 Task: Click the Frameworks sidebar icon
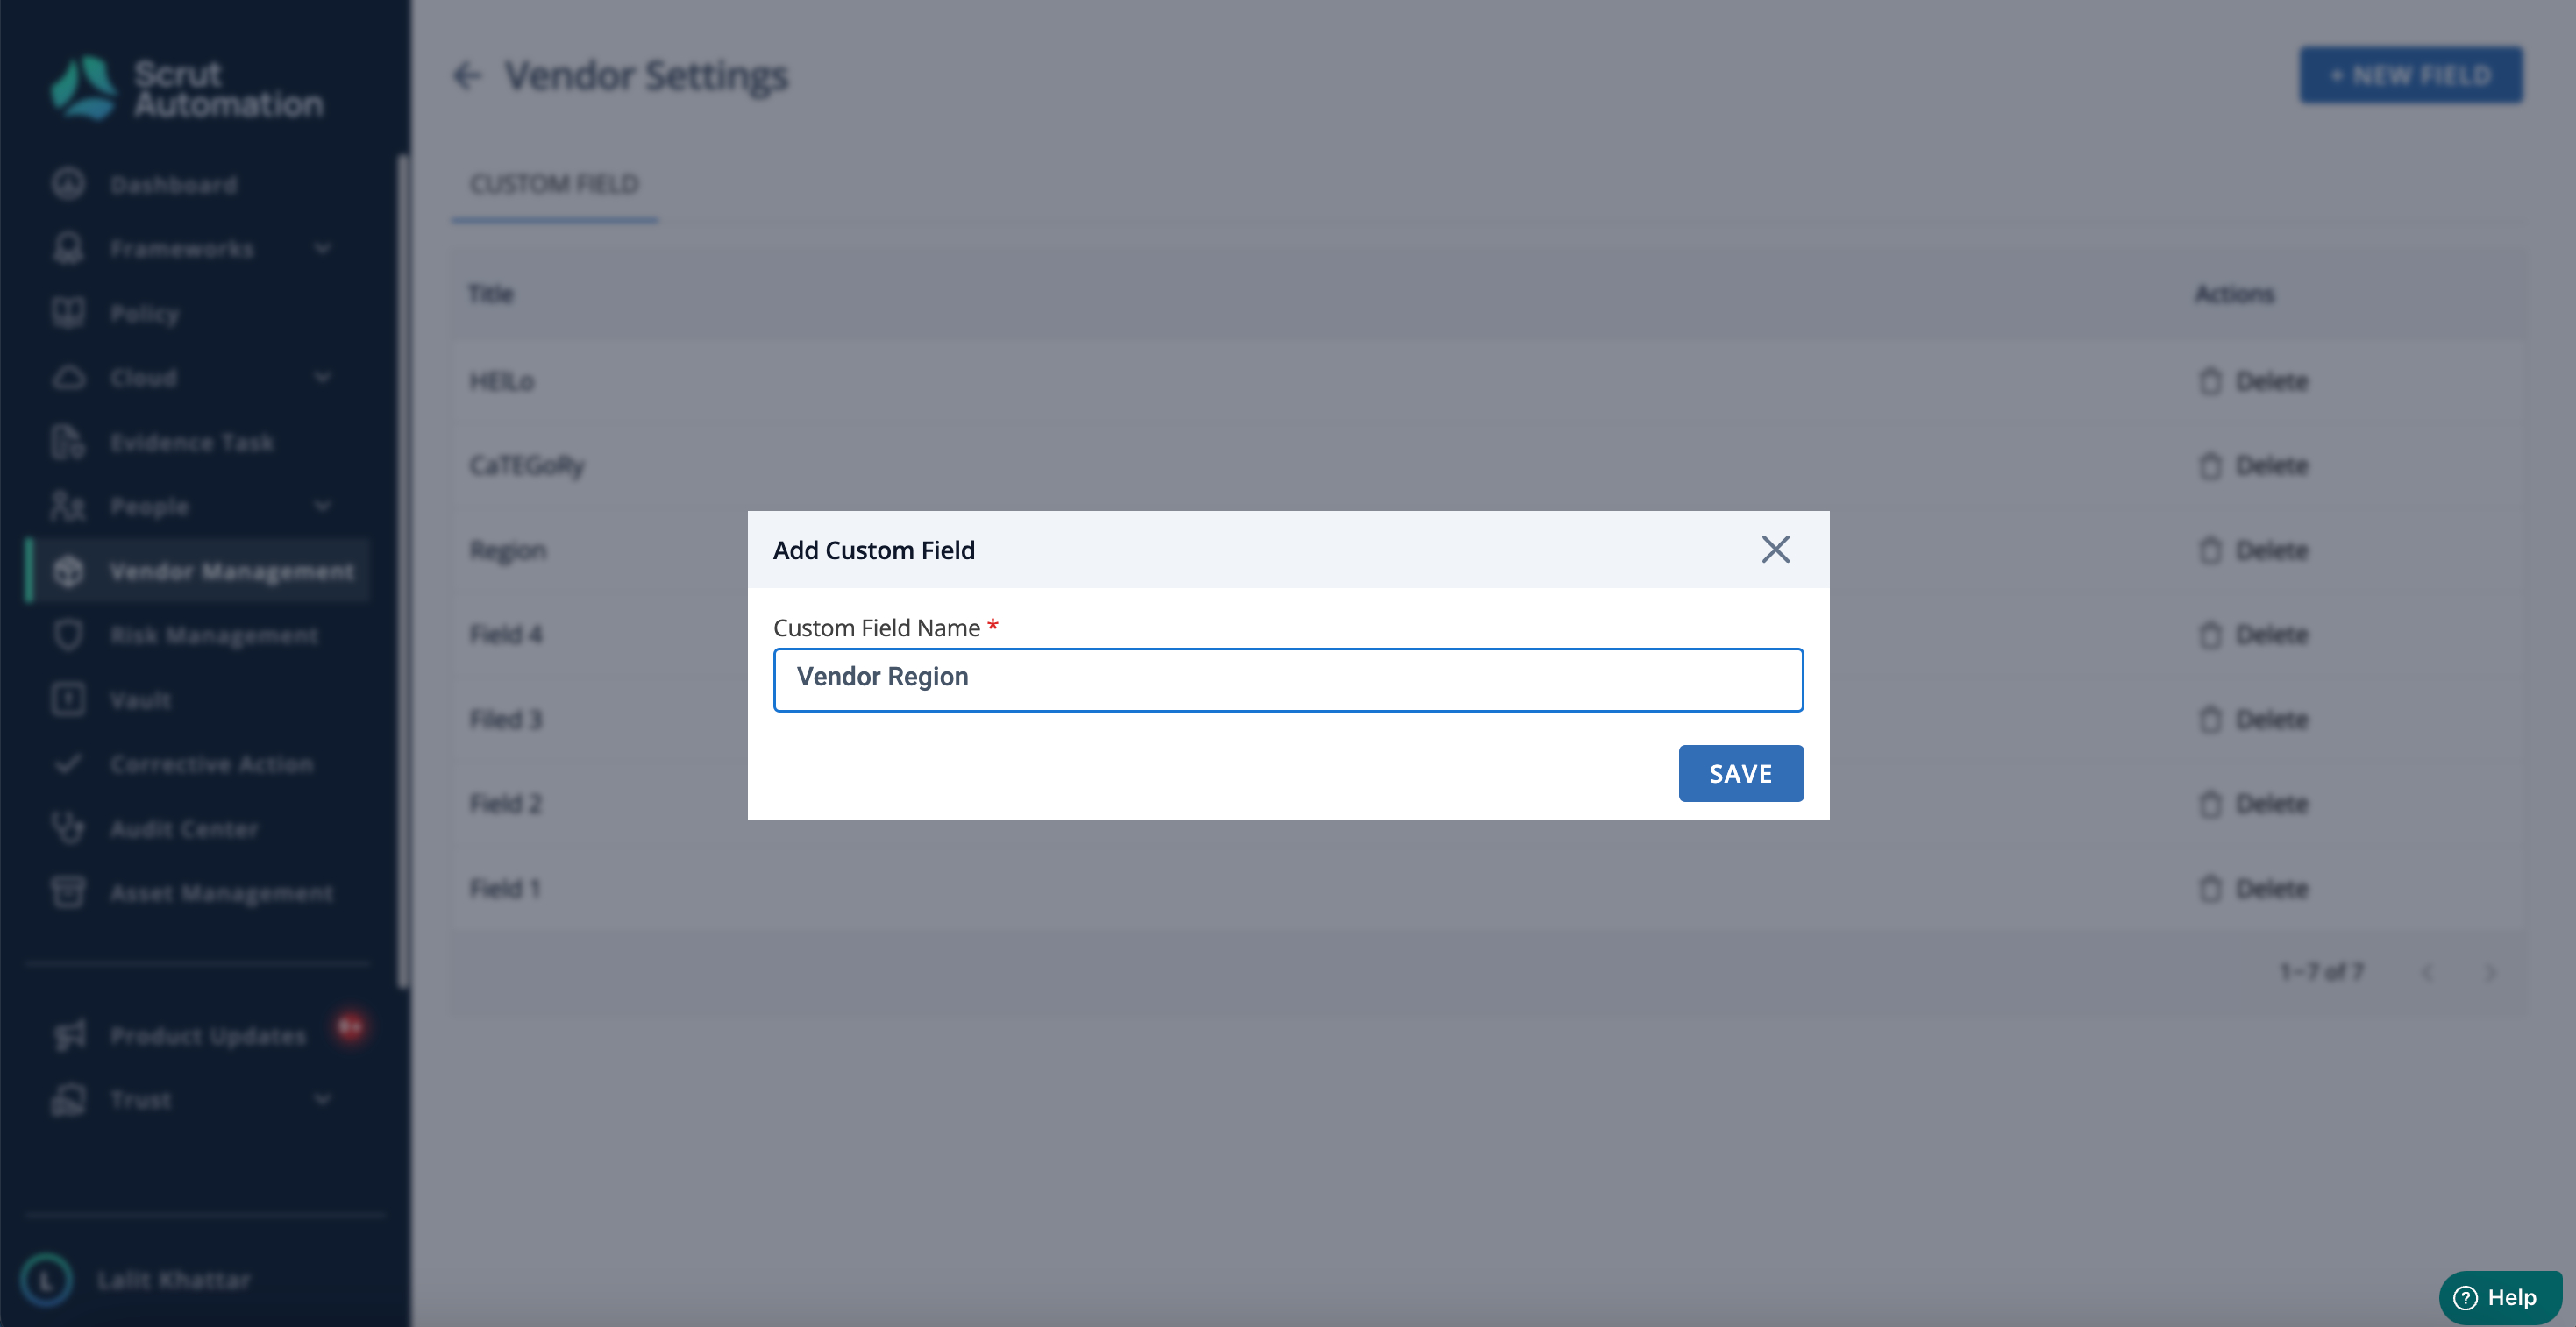click(68, 248)
